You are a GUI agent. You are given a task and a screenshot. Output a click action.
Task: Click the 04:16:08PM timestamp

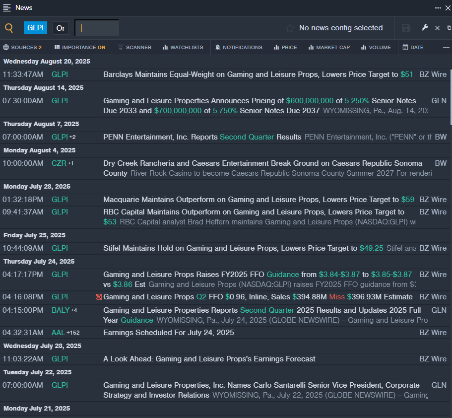pyautogui.click(x=23, y=297)
